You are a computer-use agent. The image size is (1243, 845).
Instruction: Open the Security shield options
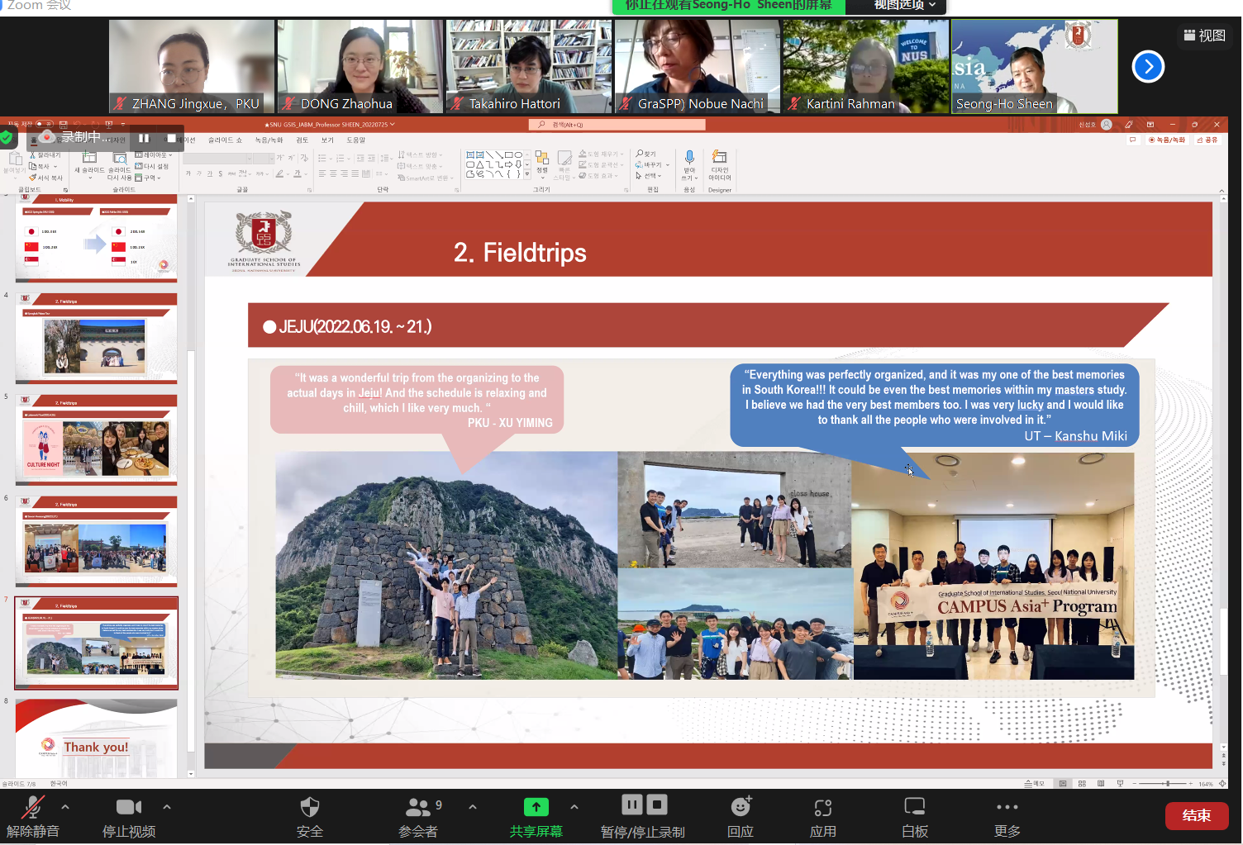[310, 816]
